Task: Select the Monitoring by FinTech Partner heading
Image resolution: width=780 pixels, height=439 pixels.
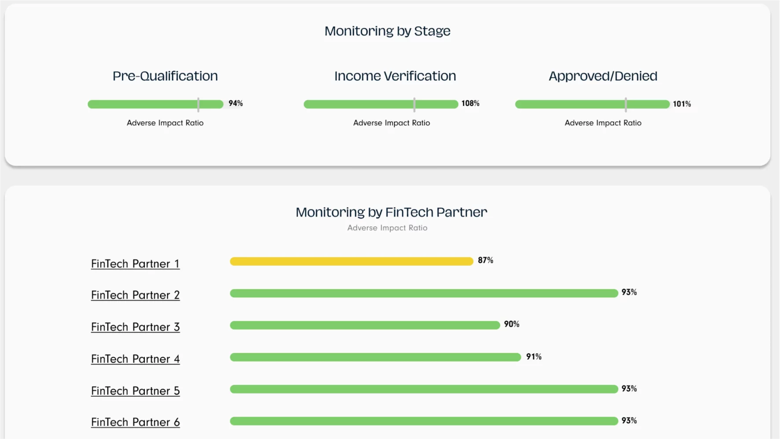Action: point(392,212)
